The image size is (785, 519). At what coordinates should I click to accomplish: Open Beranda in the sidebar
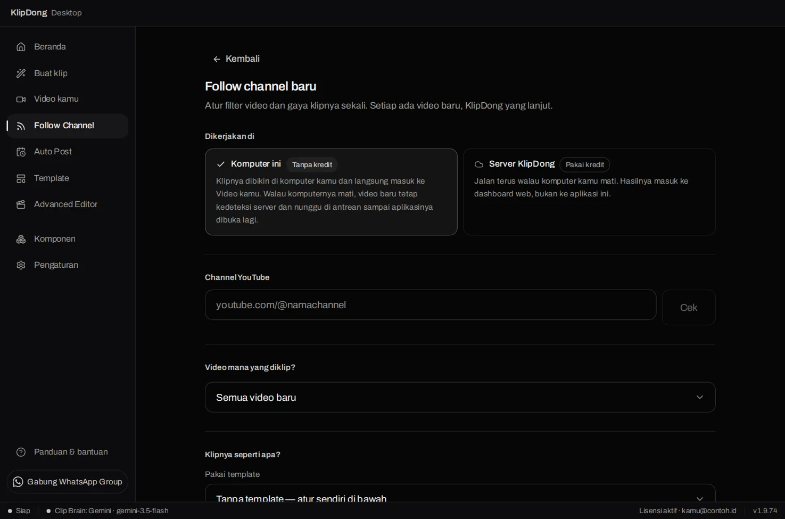pos(68,47)
